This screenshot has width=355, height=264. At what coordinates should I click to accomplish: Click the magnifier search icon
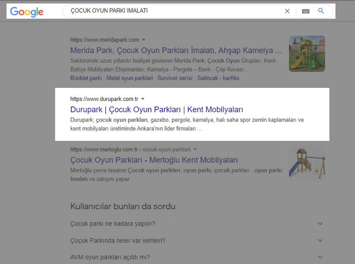321,11
